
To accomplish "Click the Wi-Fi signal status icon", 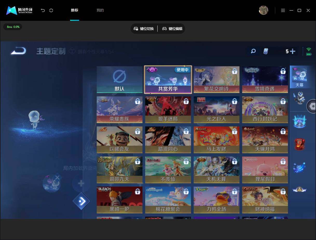I will (309, 49).
